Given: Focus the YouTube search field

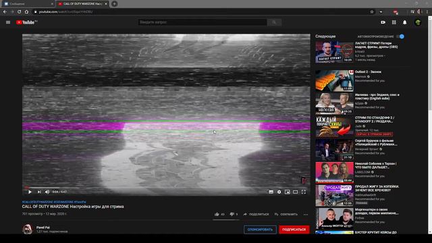Looking at the screenshot, I should [x=202, y=22].
